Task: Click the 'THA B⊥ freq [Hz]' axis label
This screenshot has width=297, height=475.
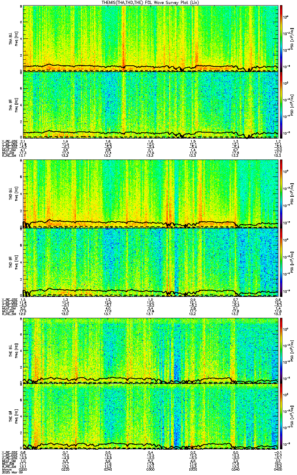Action: (x=13, y=38)
